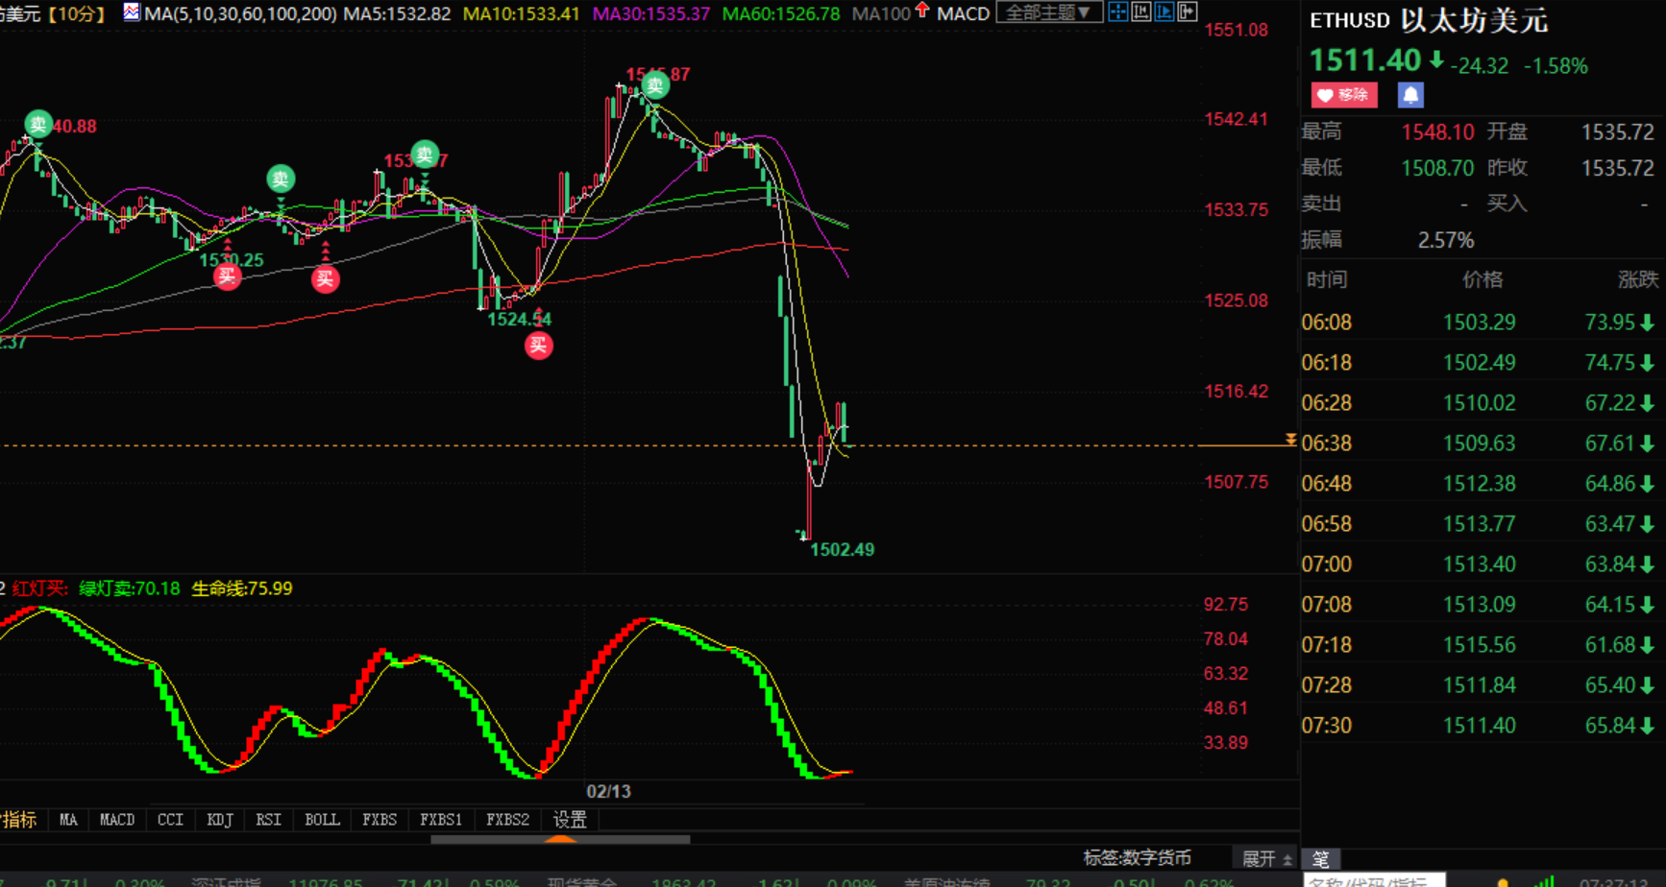The image size is (1666, 887).
Task: Remove ETHUSD from favorites with 移除 button
Action: coord(1344,95)
